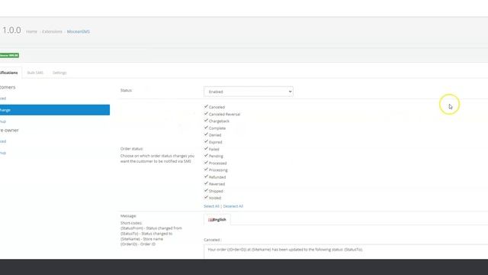Viewport: 488px width, 275px height.
Task: Click the green balance badge
Action: click(x=9, y=56)
